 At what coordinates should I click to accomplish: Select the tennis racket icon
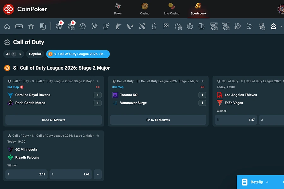coord(94,26)
